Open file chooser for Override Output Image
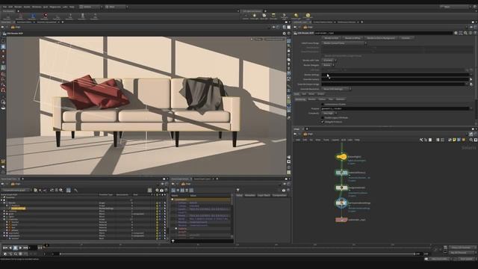This screenshot has width=478, height=269. (471, 84)
